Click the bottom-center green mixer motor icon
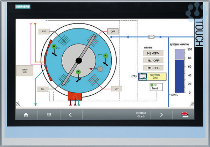This screenshot has height=147, width=210. [78, 72]
